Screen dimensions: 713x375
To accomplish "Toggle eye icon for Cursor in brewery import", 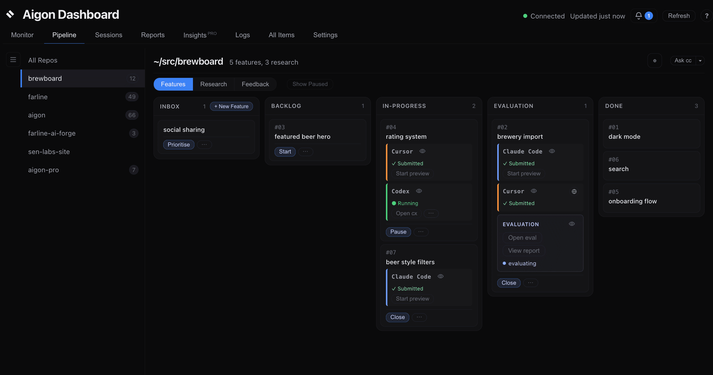I will click(x=534, y=191).
